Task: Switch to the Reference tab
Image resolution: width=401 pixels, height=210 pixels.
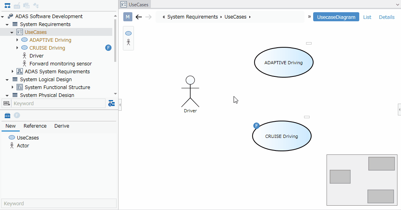Action: (35, 126)
